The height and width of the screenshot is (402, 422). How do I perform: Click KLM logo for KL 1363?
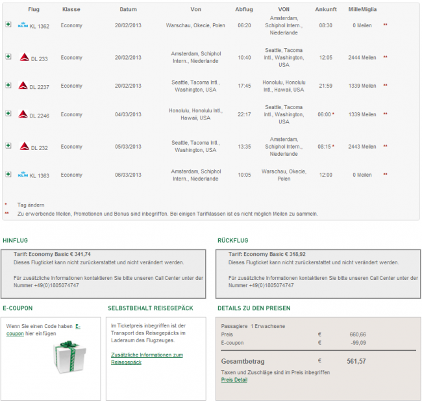(23, 175)
